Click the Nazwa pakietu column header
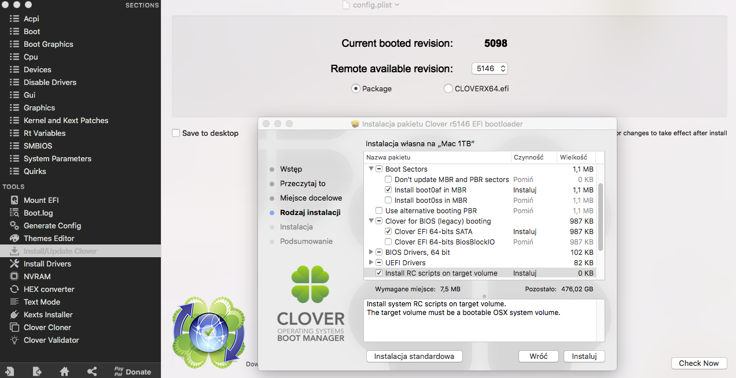Image resolution: width=736 pixels, height=378 pixels. coord(437,157)
